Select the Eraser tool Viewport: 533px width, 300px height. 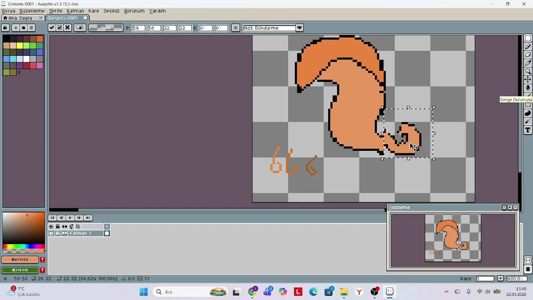pos(528,55)
